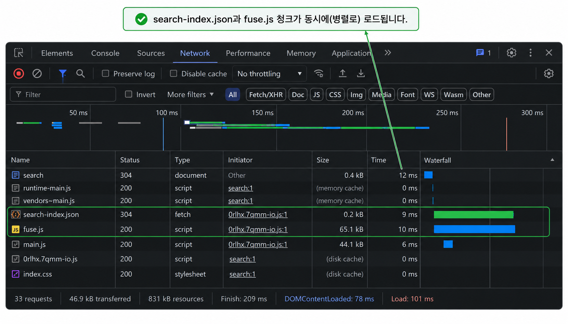Sort by the Type column header
The image size is (568, 324).
182,160
